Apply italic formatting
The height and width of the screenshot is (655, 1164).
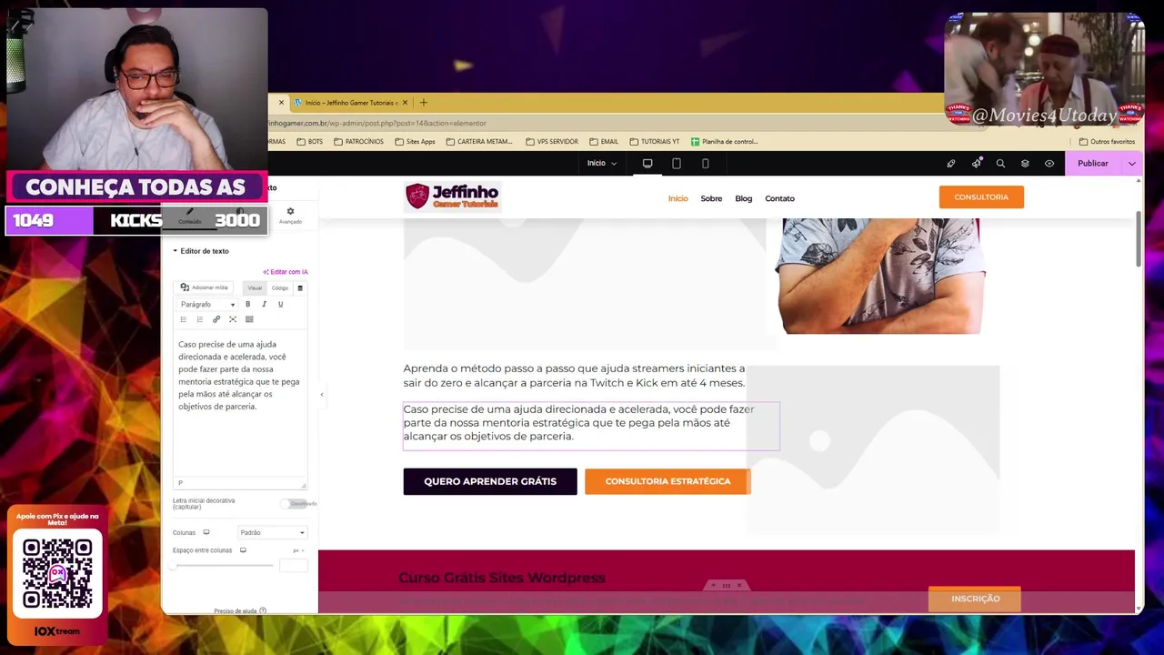[x=264, y=305]
